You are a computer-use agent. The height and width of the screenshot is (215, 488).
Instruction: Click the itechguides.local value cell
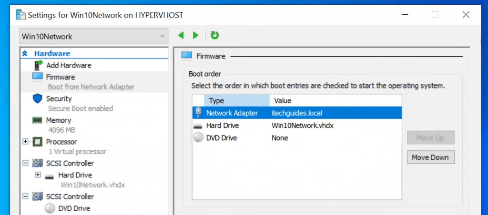297,113
